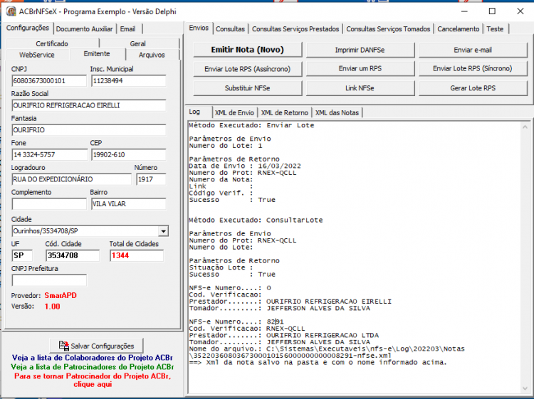Click Substituir NFSe button
534x399 pixels.
click(x=248, y=88)
